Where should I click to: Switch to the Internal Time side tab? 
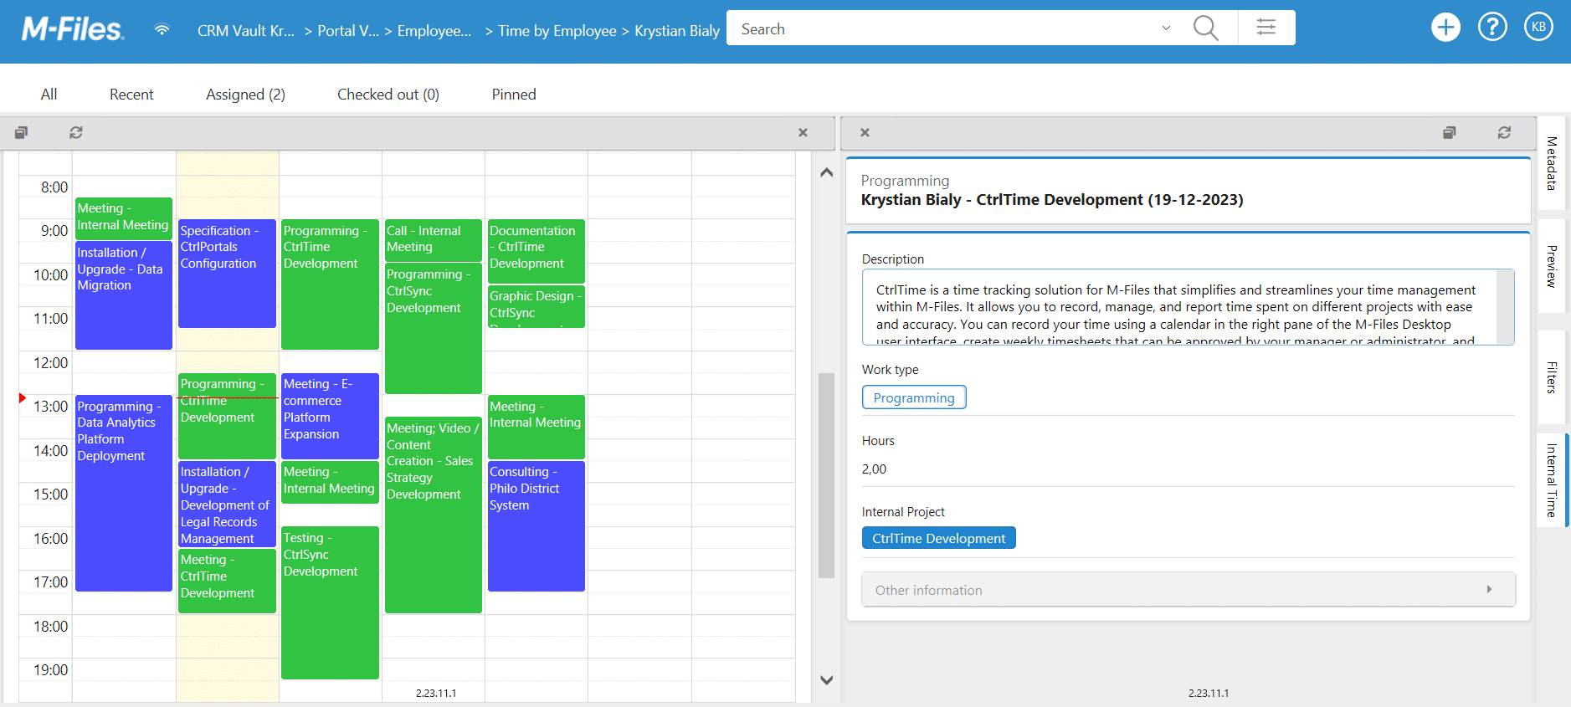pos(1552,480)
